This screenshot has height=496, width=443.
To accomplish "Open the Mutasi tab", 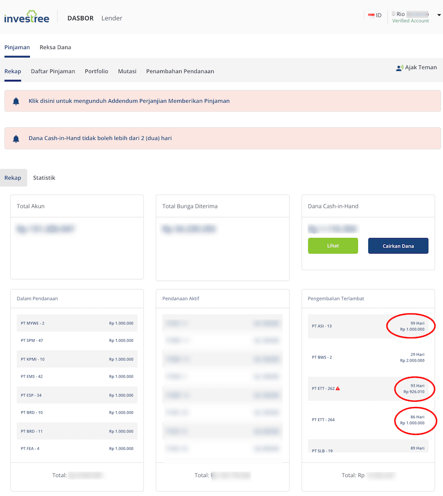I will click(127, 71).
